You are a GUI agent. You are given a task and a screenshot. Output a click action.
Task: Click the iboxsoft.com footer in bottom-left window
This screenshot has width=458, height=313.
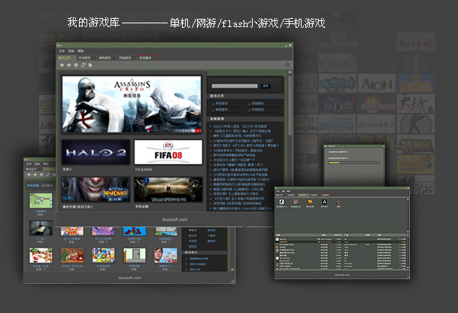click(x=129, y=278)
